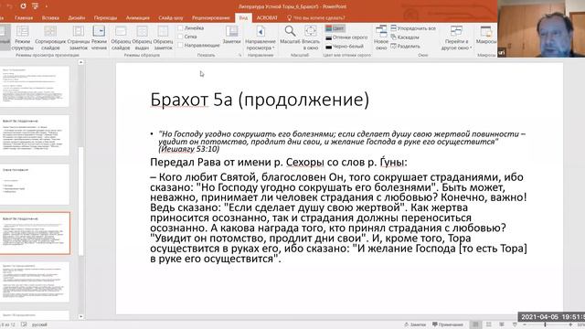Viewport: 585px width, 329px height.
Task: Open the ACROBAT tab
Action: (x=267, y=17)
